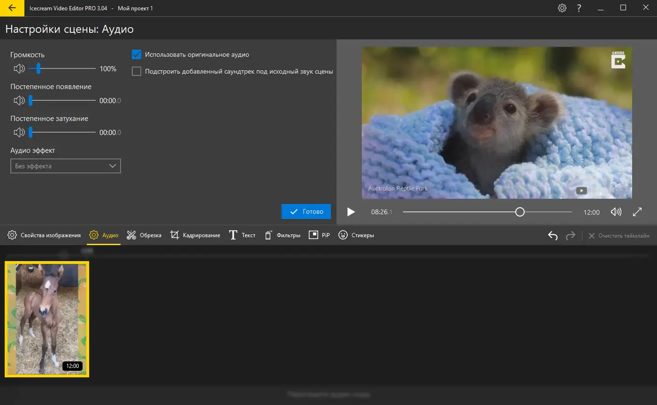Open the Стикеры tab

coord(356,235)
